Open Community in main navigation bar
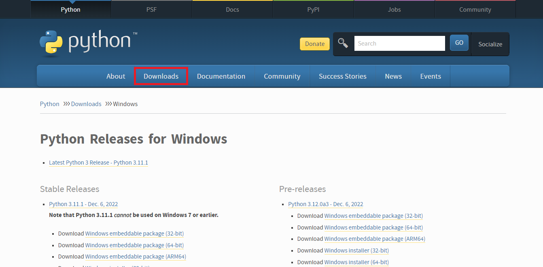This screenshot has height=267, width=543. [282, 76]
